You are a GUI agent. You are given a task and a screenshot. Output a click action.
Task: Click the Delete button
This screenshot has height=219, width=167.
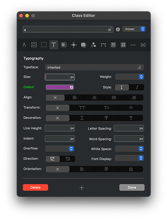(35, 187)
